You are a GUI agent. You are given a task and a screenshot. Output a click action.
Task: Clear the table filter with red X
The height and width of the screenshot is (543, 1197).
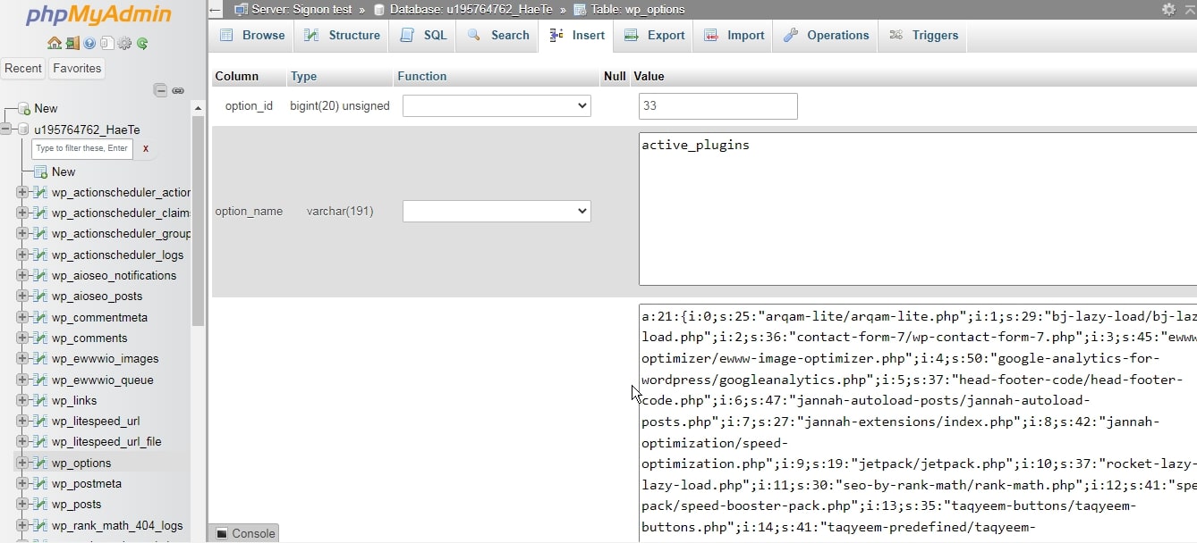(145, 149)
